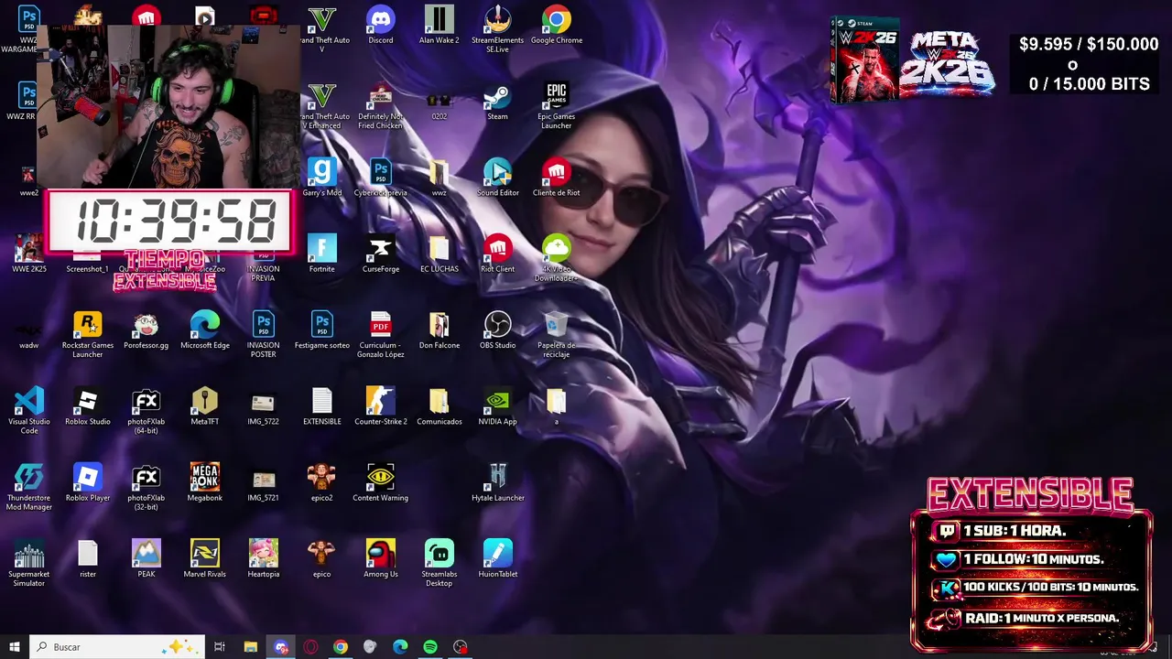
Task: Select the Papelera de reciclaje icon
Action: 556,334
